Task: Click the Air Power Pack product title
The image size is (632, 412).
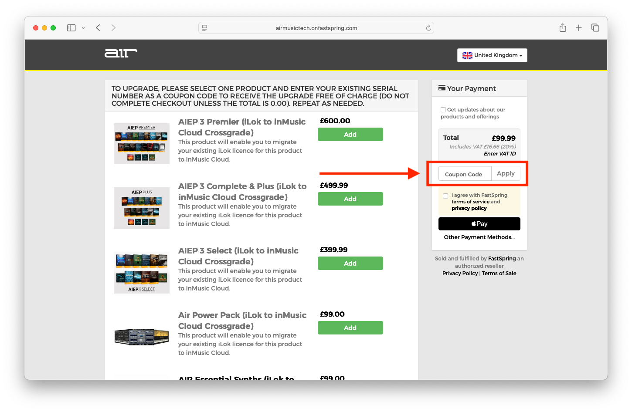Action: coord(242,321)
